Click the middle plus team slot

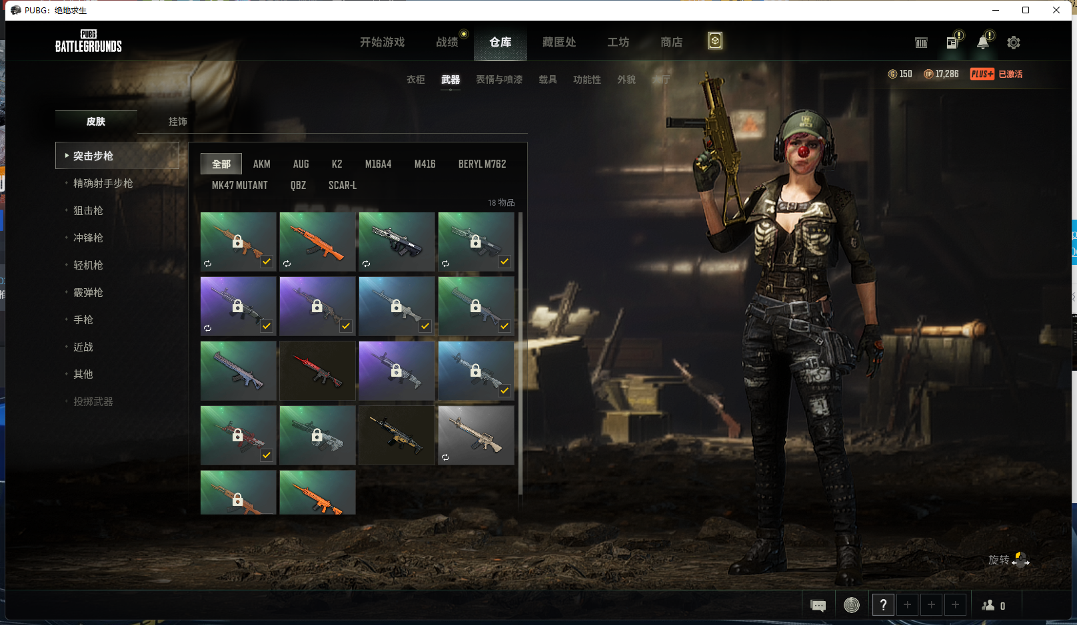[x=931, y=605]
